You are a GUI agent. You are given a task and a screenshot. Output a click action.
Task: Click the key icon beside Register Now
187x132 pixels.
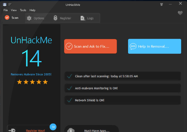12,130
